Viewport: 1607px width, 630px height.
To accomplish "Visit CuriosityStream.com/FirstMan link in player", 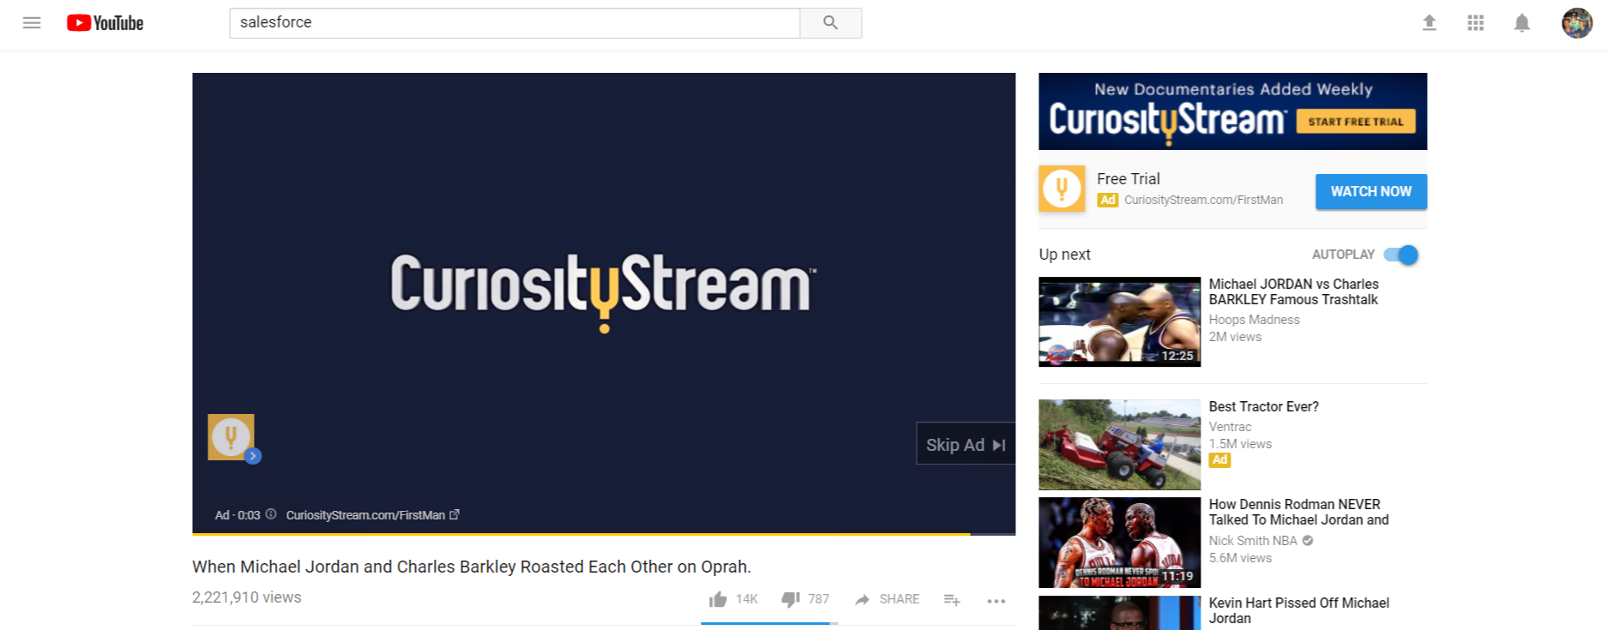I will 372,515.
